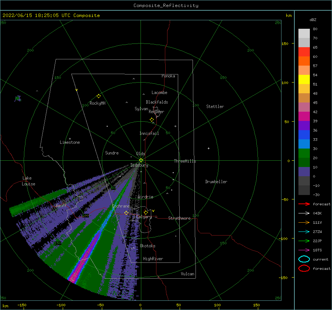Click the Okotoks label
The image size is (332, 310).
[148, 246]
